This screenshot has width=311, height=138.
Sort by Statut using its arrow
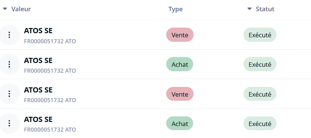[249, 9]
